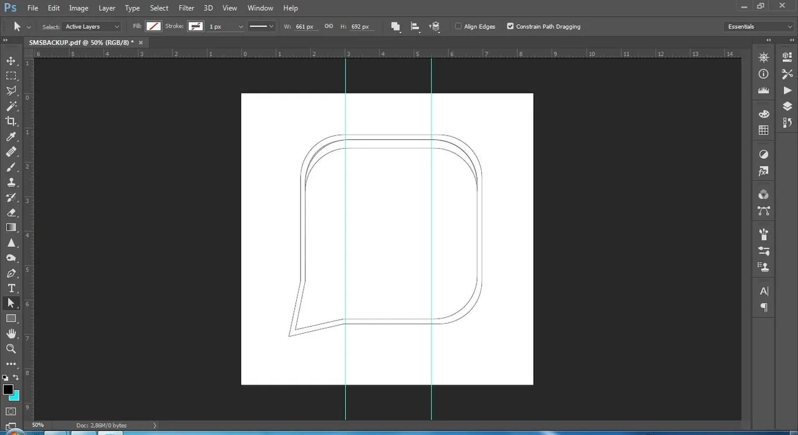This screenshot has width=798, height=435.
Task: Open the Filter menu
Action: pyautogui.click(x=186, y=8)
